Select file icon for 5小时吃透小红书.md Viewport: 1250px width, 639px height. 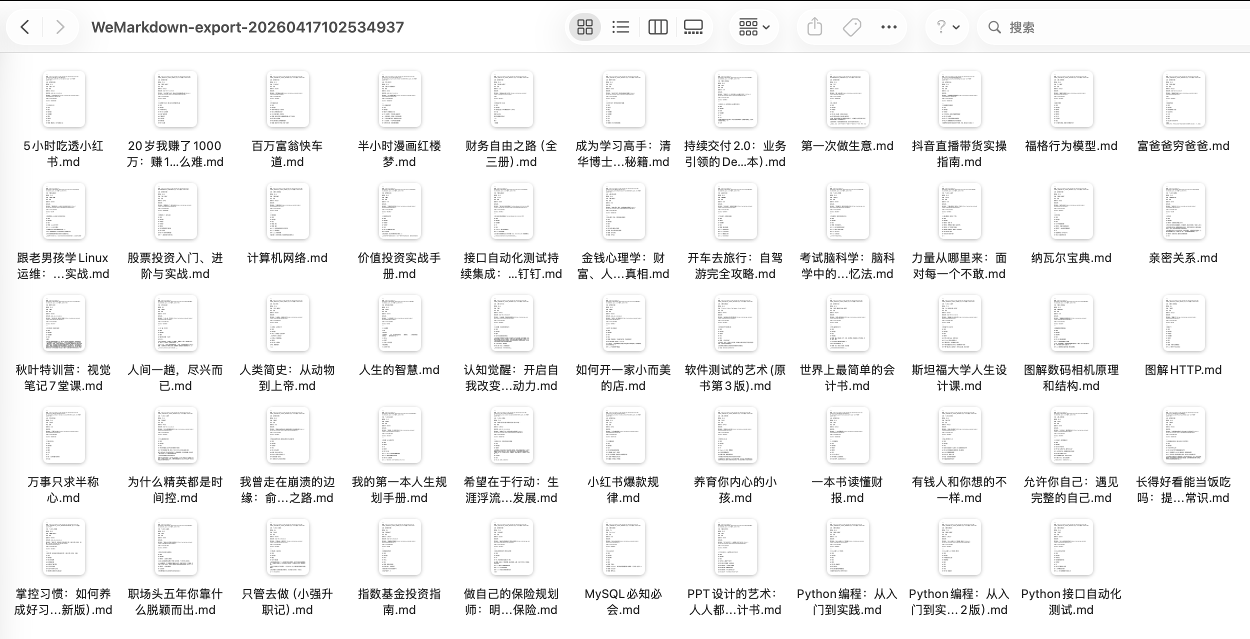click(63, 99)
